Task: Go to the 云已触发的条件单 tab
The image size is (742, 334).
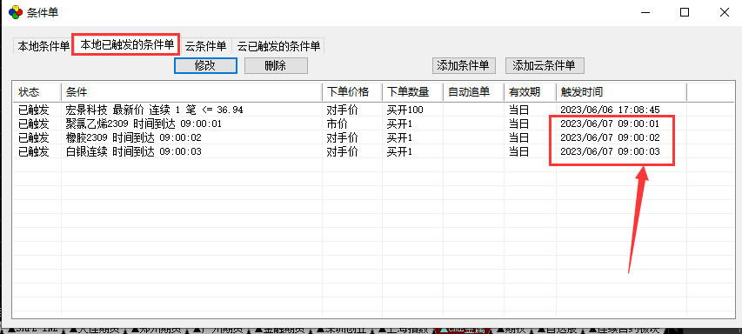Action: click(x=278, y=46)
